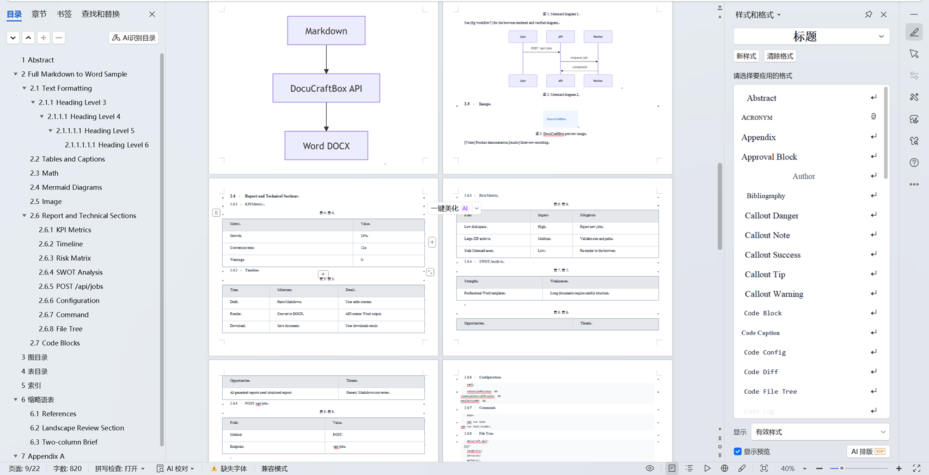Collapse the '6 缩略语表' outline node
This screenshot has width=929, height=475.
[16, 400]
